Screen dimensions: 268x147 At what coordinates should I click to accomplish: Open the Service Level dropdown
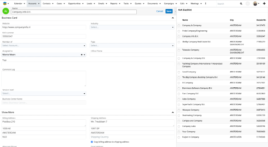(x=44, y=94)
